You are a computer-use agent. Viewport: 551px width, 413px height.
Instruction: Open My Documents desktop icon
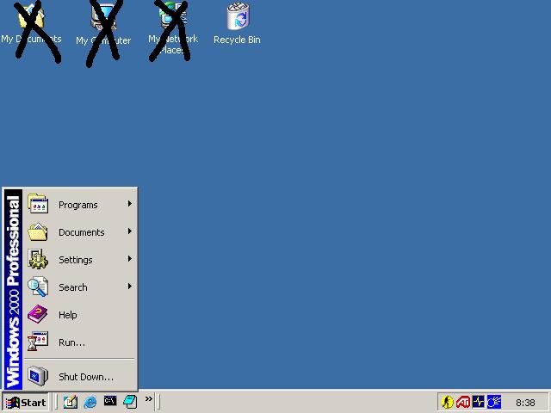(x=31, y=24)
